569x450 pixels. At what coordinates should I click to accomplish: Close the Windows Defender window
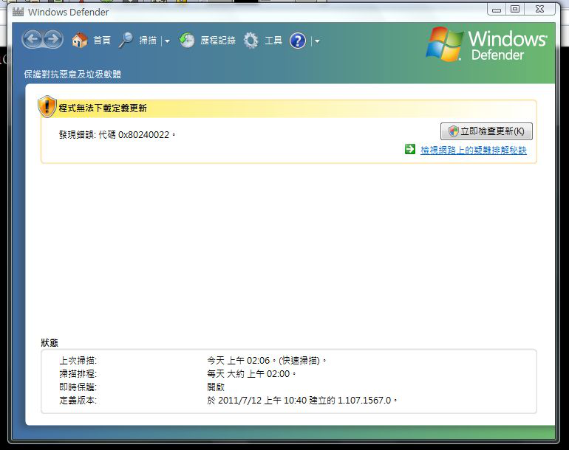539,10
